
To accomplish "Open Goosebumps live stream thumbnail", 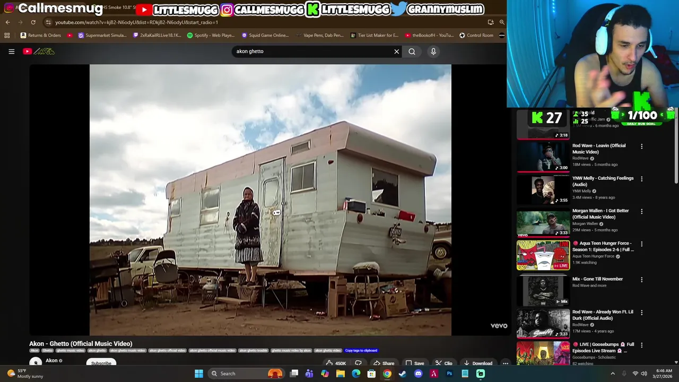I will click(x=543, y=353).
